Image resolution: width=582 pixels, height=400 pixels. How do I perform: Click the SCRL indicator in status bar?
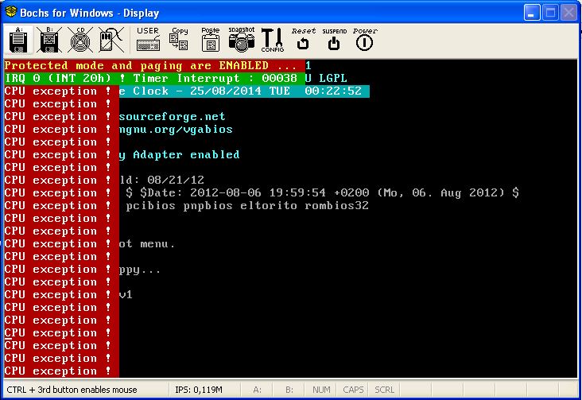(385, 390)
